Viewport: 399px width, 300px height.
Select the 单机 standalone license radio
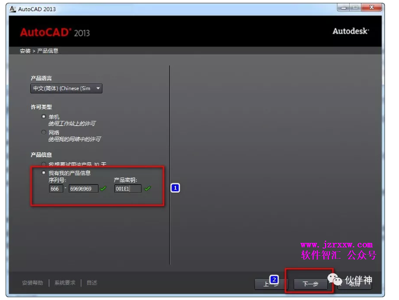coord(44,116)
